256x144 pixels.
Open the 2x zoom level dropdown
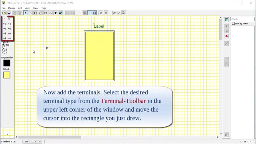click(x=116, y=13)
